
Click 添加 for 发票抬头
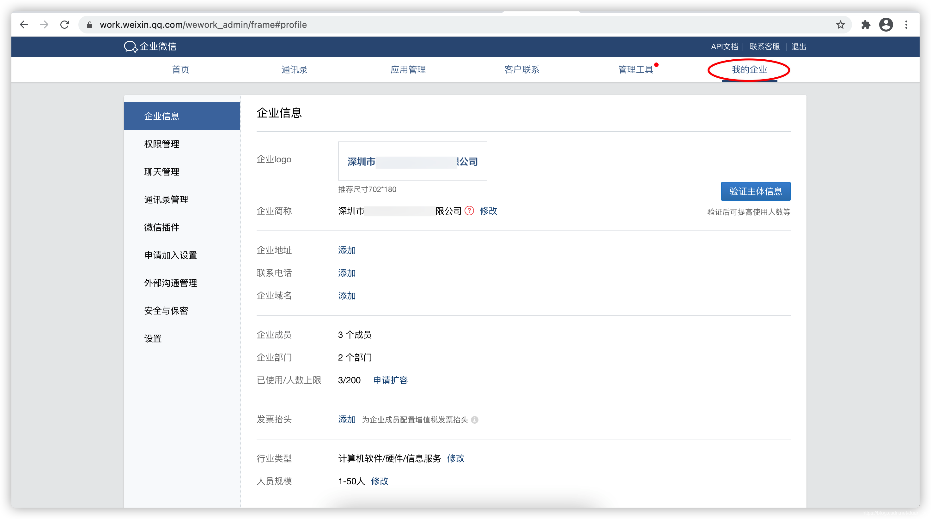click(x=347, y=419)
